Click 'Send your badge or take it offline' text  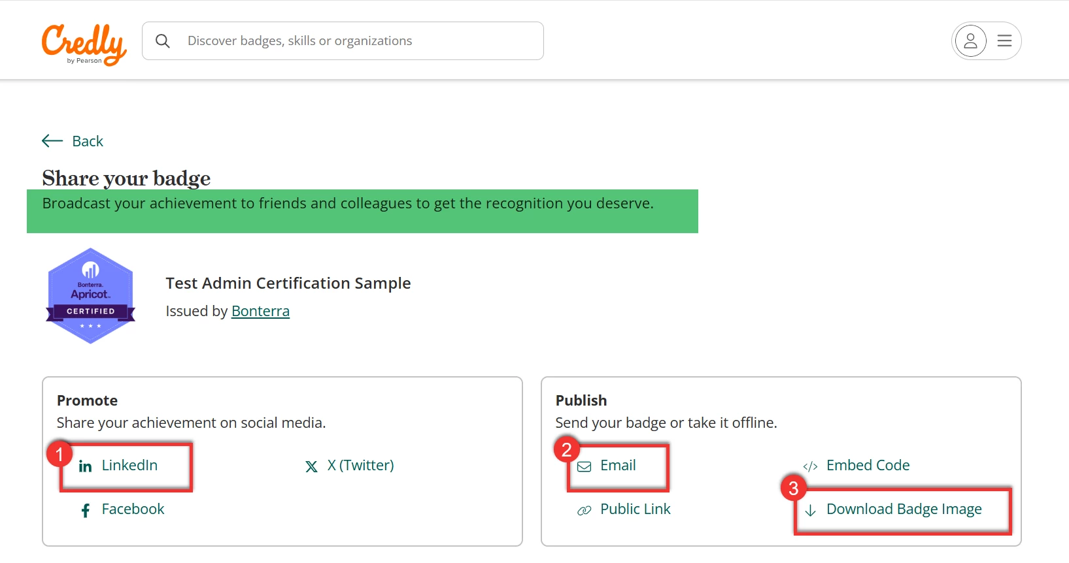tap(666, 423)
